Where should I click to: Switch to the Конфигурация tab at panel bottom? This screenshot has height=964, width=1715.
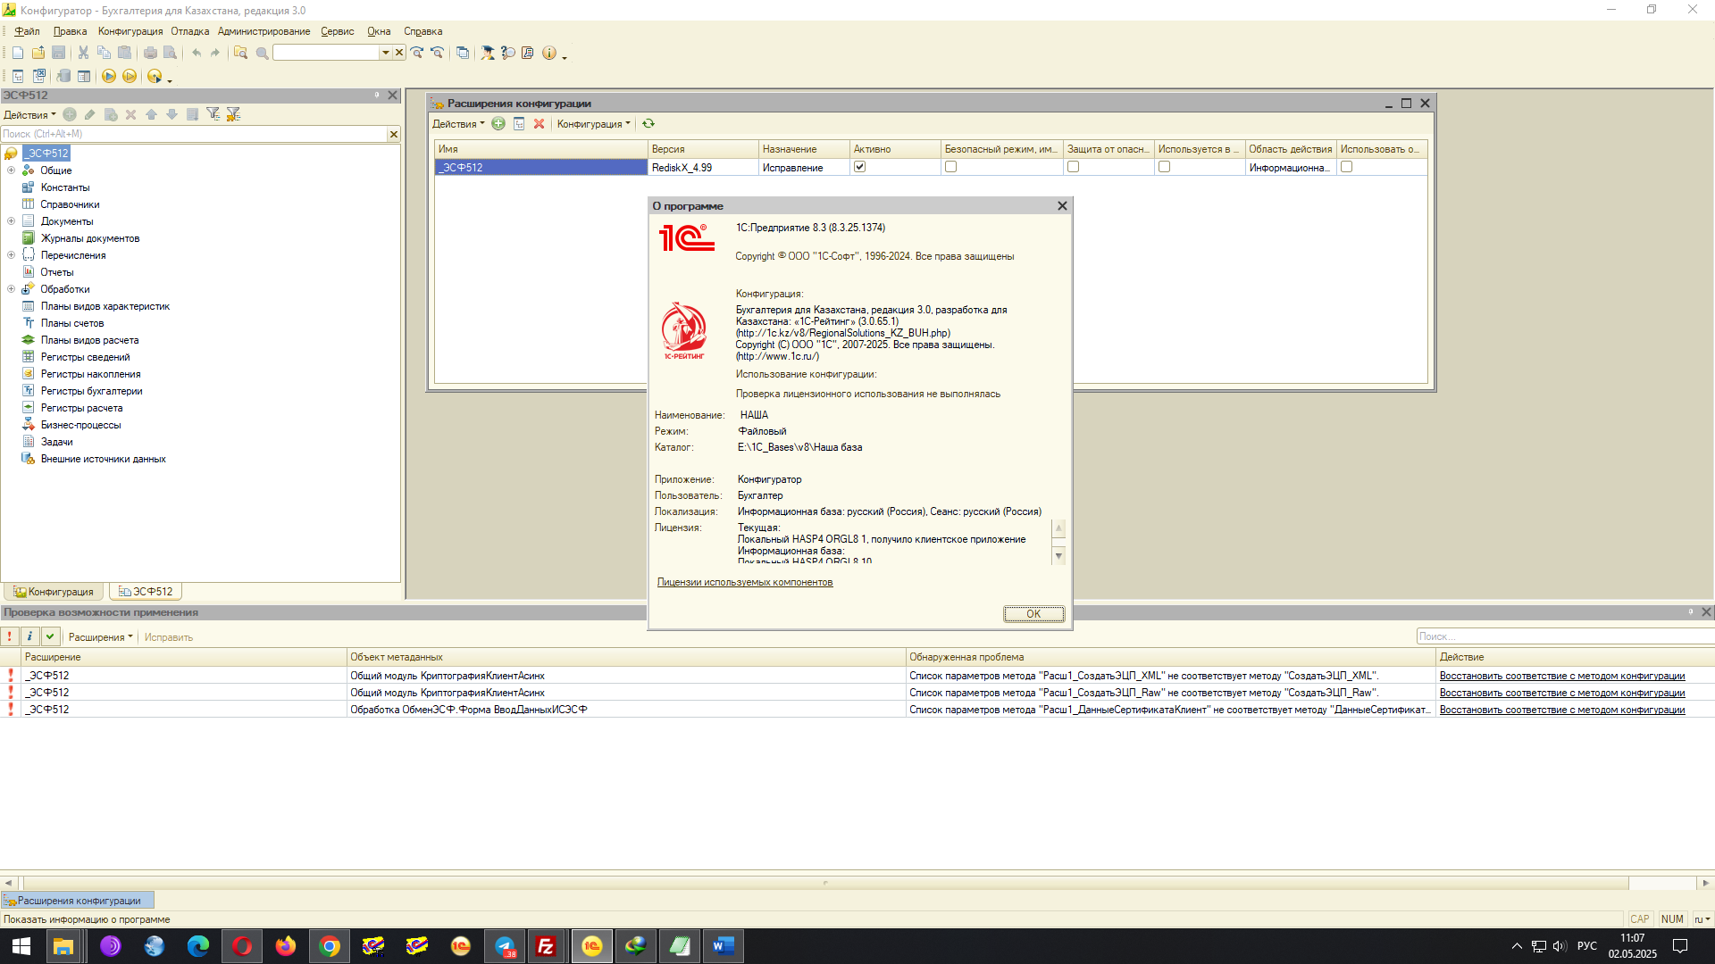54,592
